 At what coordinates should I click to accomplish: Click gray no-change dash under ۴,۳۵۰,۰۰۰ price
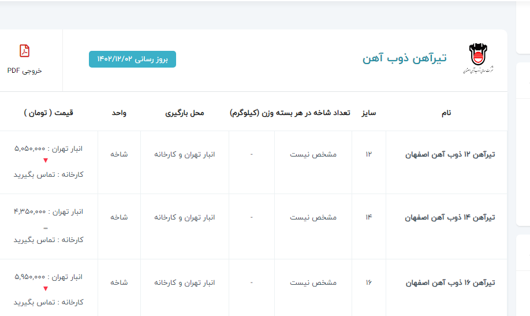(46, 227)
